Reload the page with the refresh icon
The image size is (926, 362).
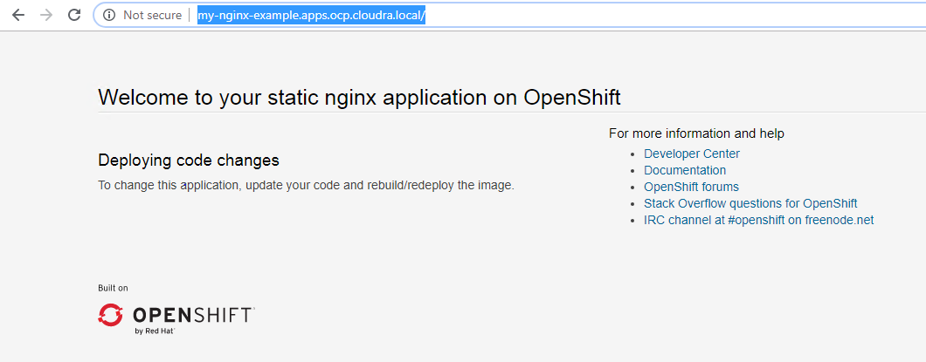[x=74, y=16]
